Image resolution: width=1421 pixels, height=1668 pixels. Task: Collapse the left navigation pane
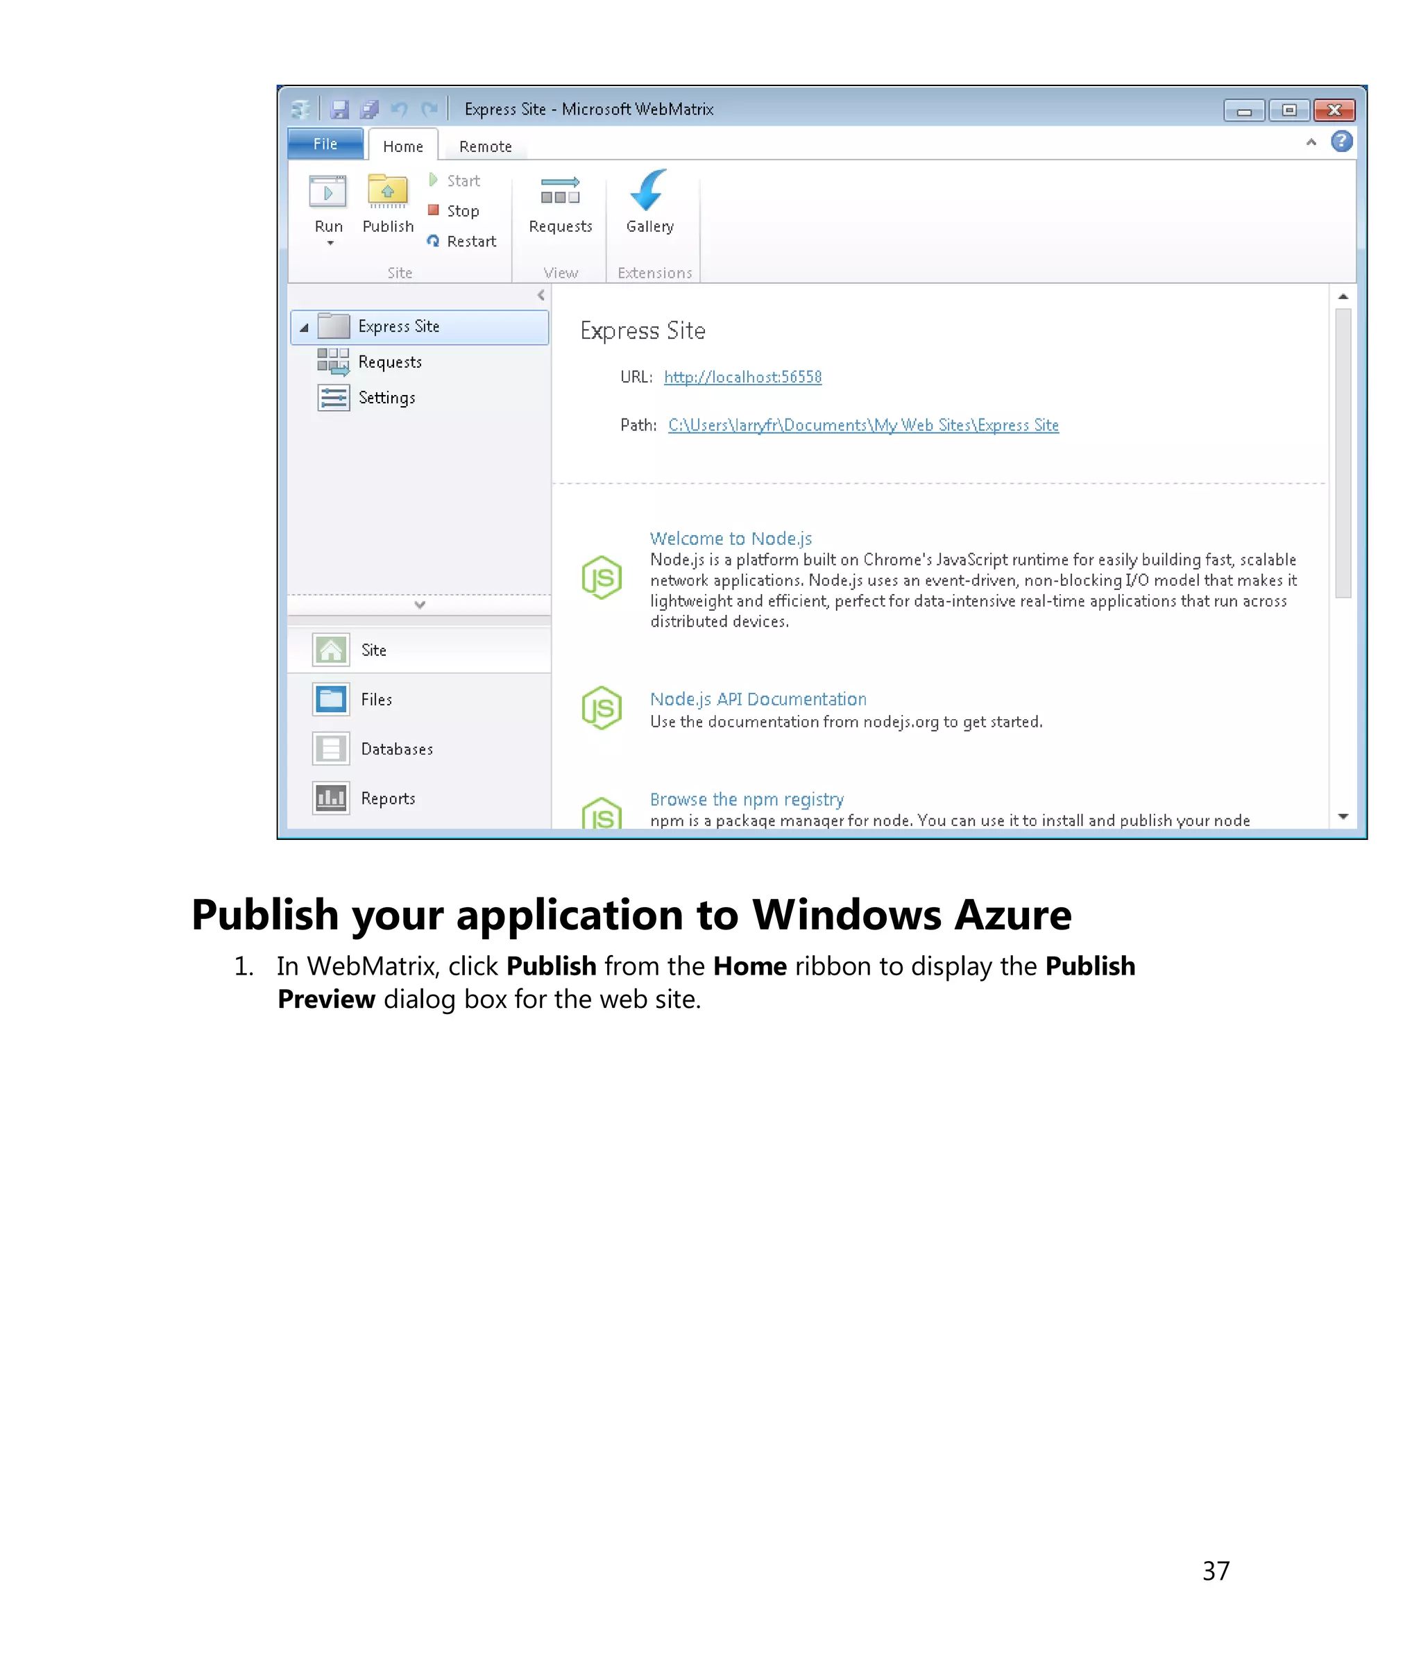point(541,296)
